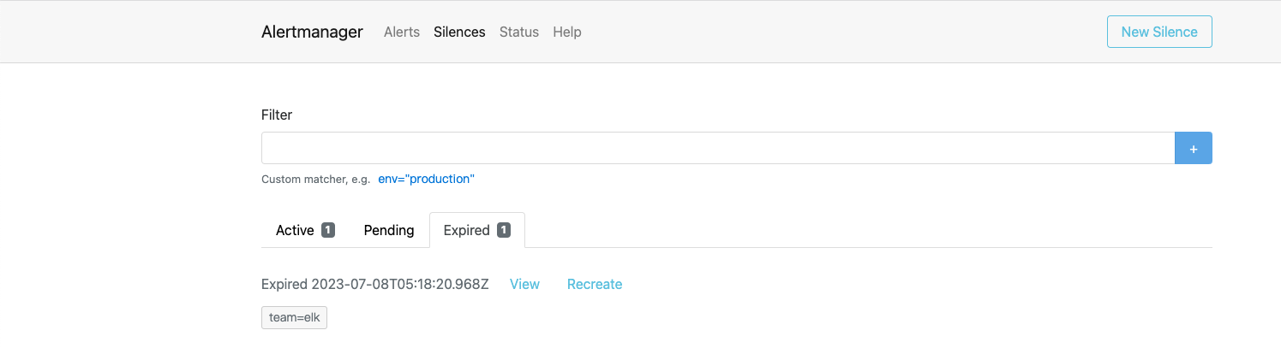1281x348 pixels.
Task: Click the Expired tab count badge
Action: point(504,230)
